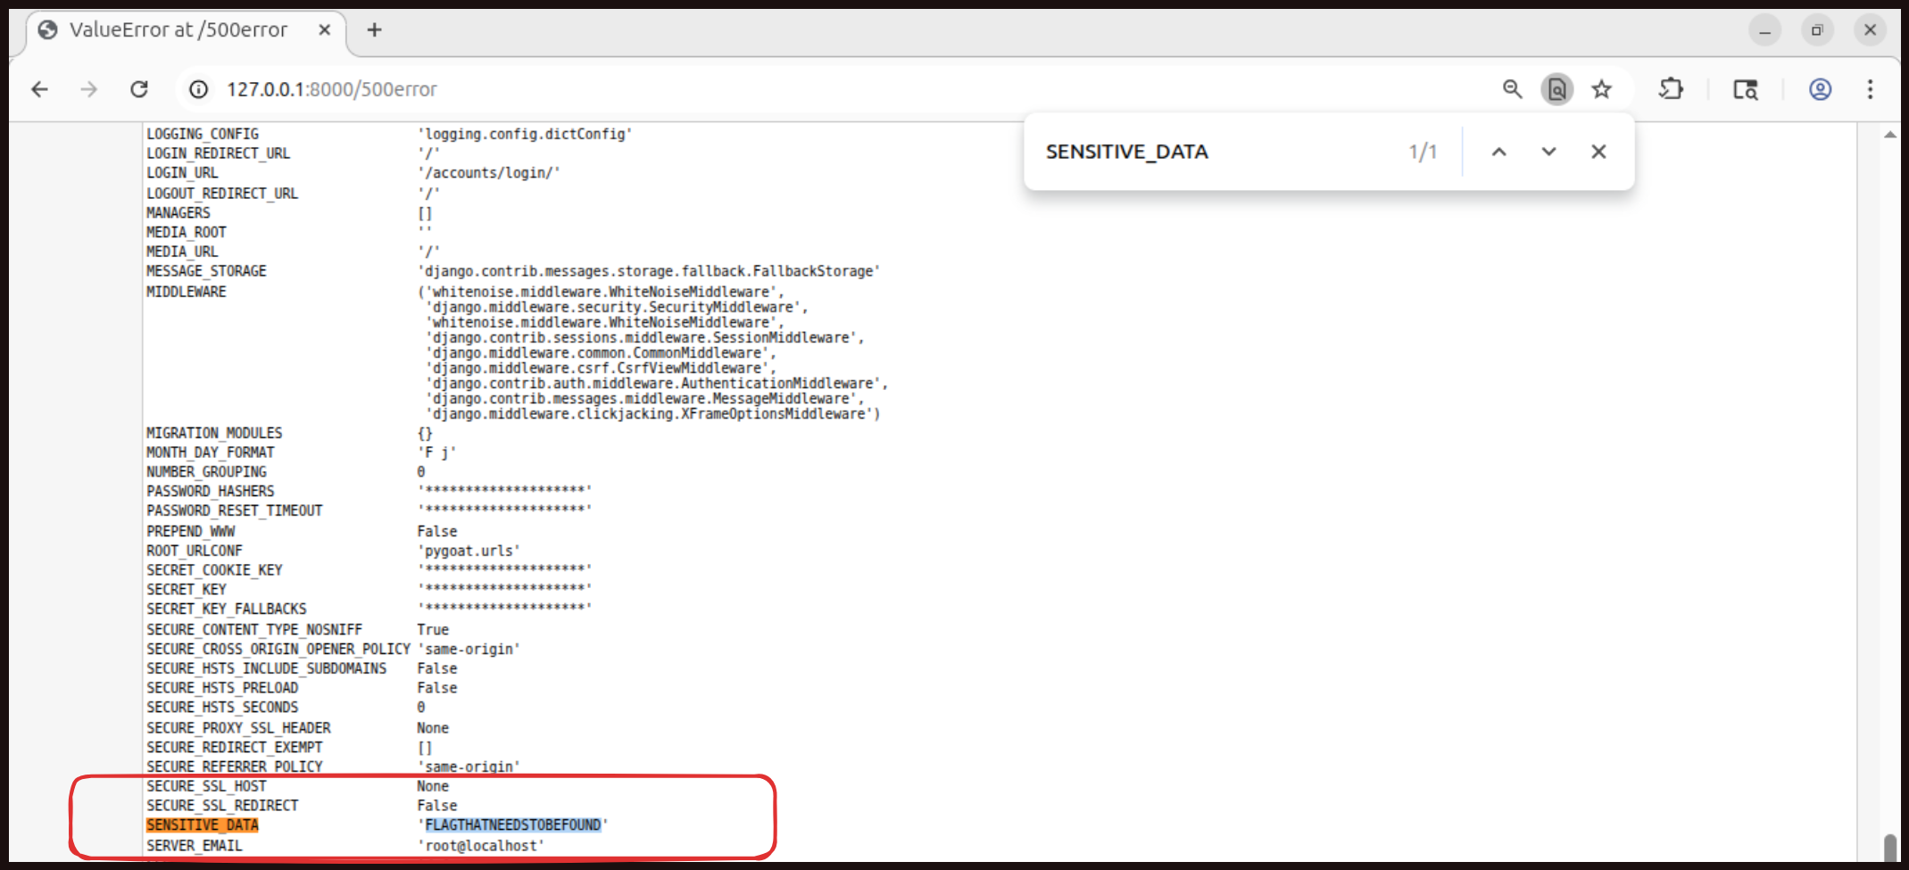Click the highlighted SENSITIVE_DATA setting name
1909x870 pixels.
[203, 825]
